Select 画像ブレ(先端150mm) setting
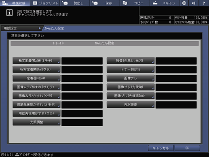209x157 pixels. [131, 96]
